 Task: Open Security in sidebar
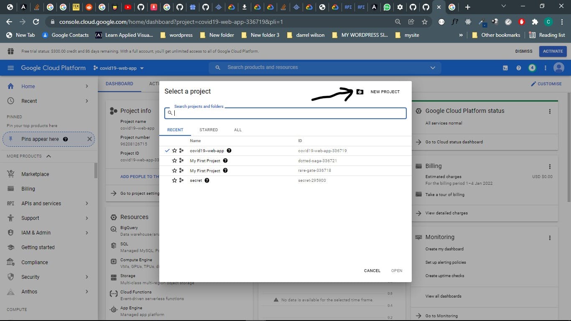point(30,277)
